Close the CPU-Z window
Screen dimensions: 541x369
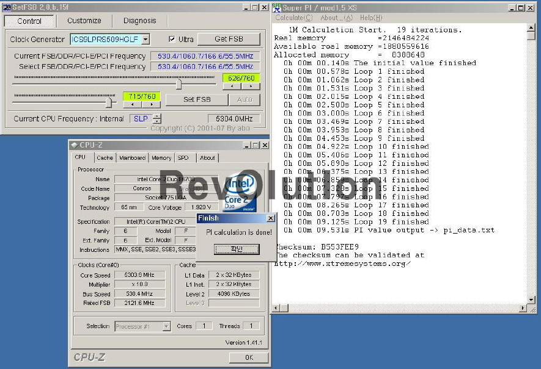265,145
